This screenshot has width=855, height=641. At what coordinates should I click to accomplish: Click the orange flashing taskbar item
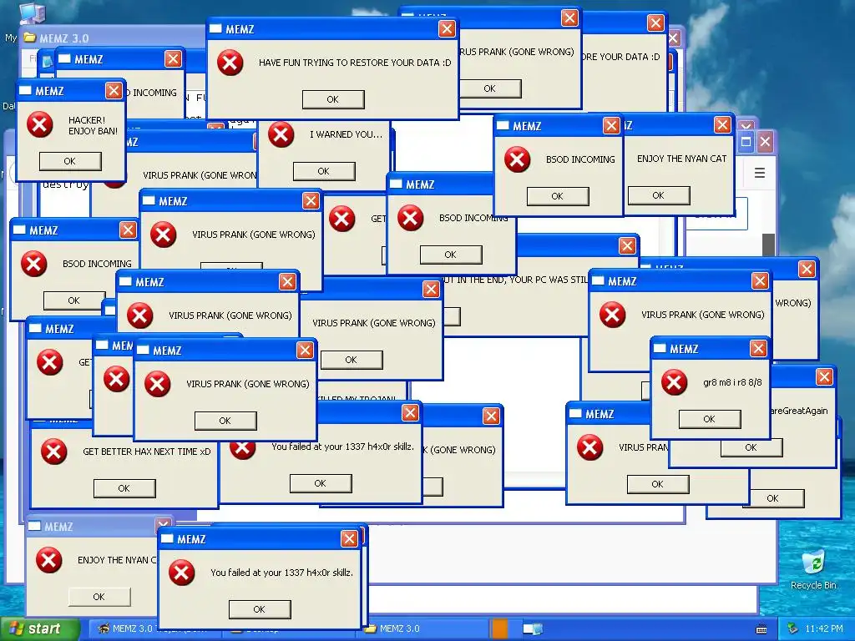pyautogui.click(x=498, y=628)
